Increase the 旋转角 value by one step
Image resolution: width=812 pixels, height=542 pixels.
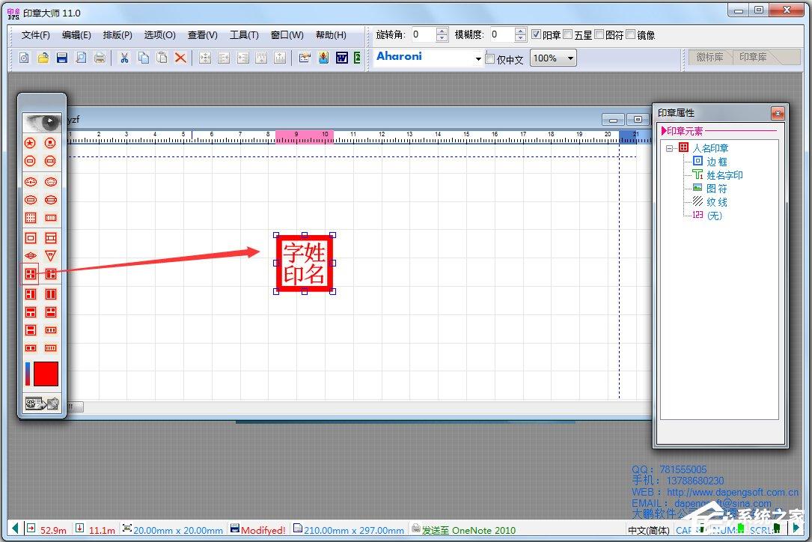click(442, 31)
